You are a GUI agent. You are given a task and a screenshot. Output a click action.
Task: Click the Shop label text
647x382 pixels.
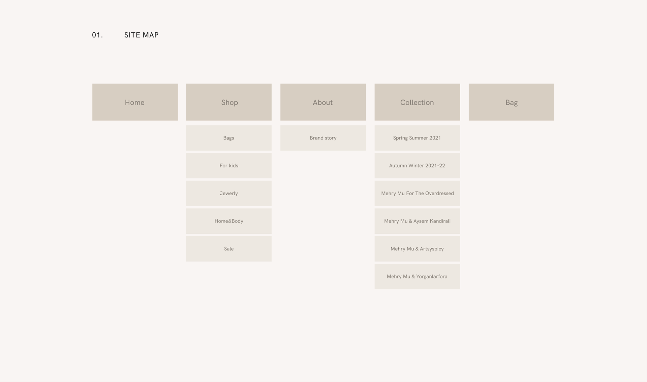229,102
